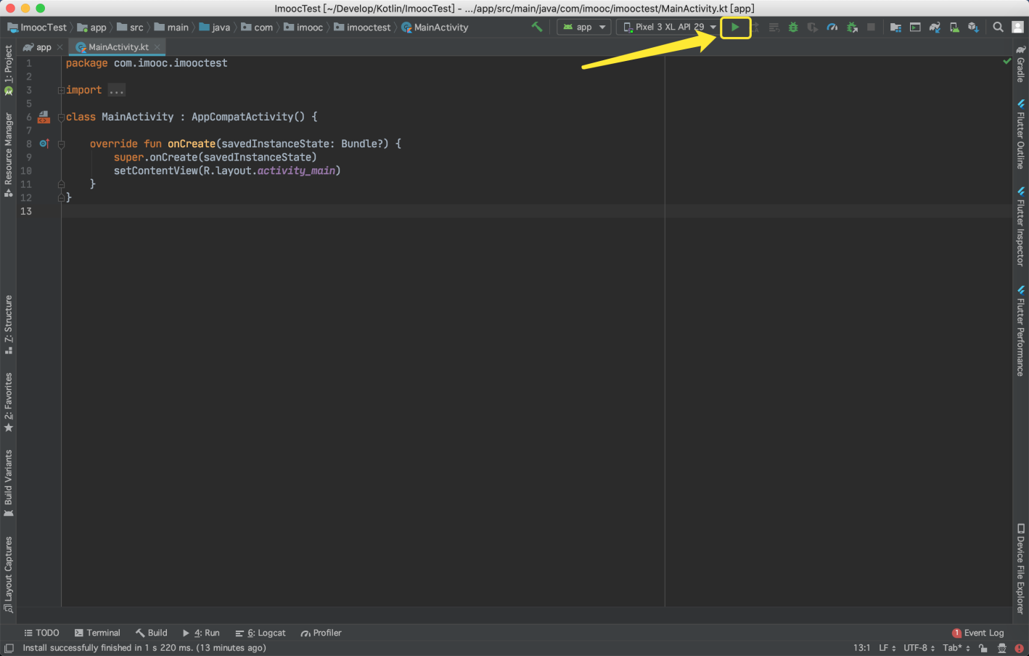
Task: Open the UTF-8 encoding selector
Action: [919, 648]
